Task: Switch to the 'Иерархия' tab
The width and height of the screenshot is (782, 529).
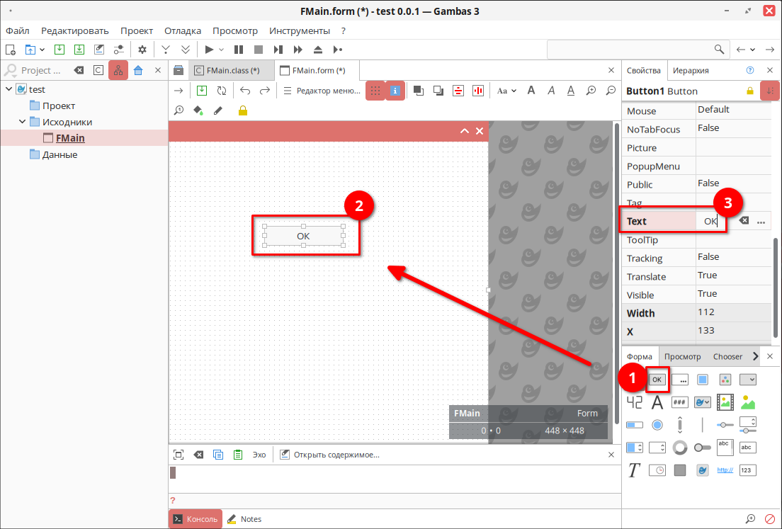Action: pyautogui.click(x=691, y=70)
